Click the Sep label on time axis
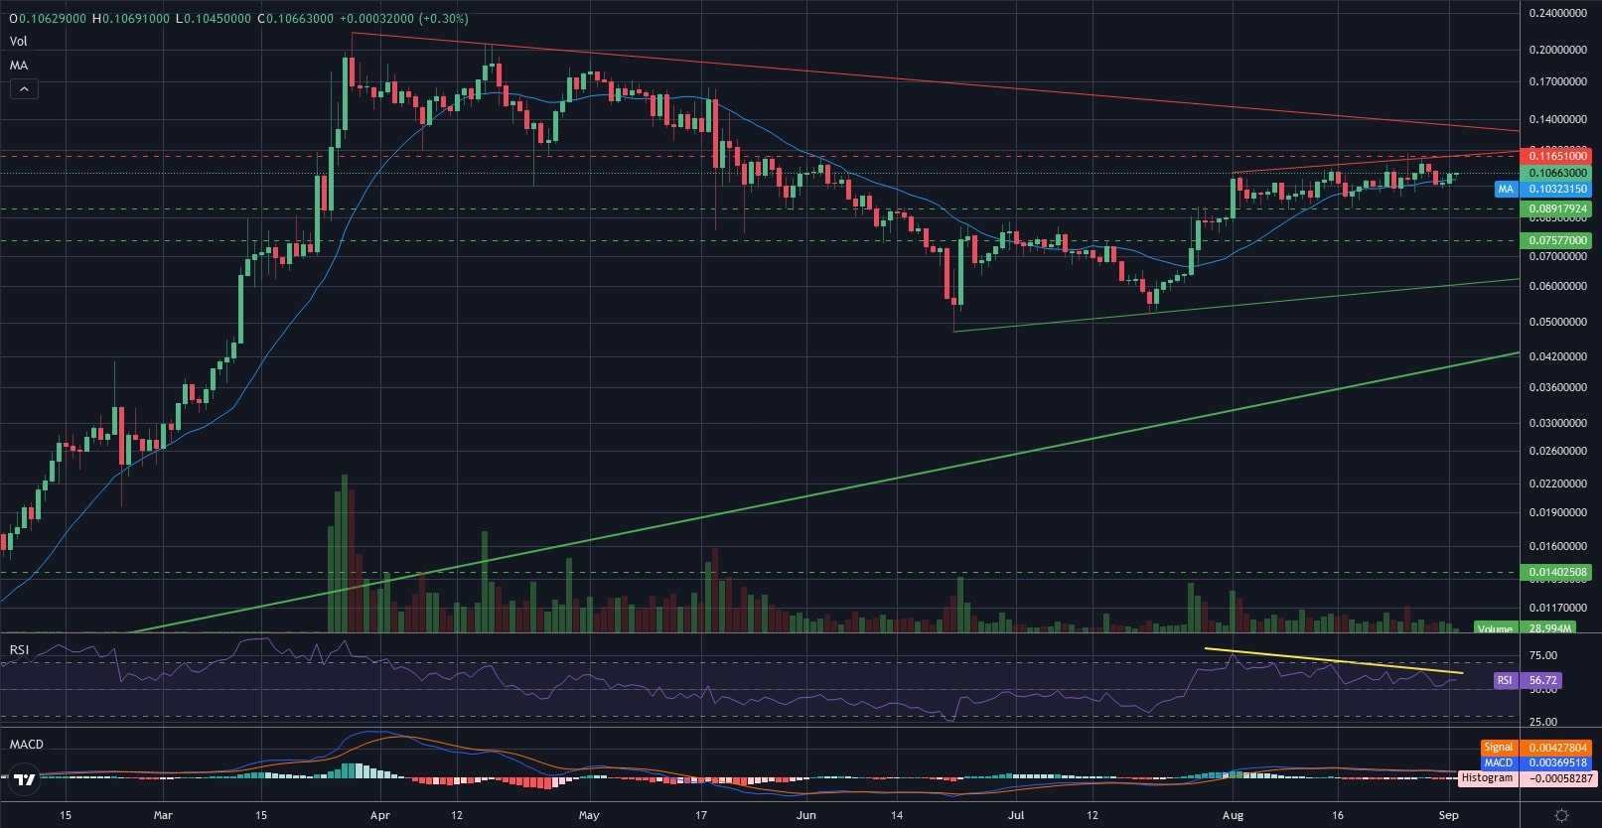 click(x=1449, y=815)
